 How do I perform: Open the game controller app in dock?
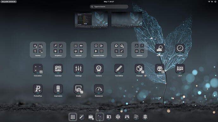tap(127, 117)
